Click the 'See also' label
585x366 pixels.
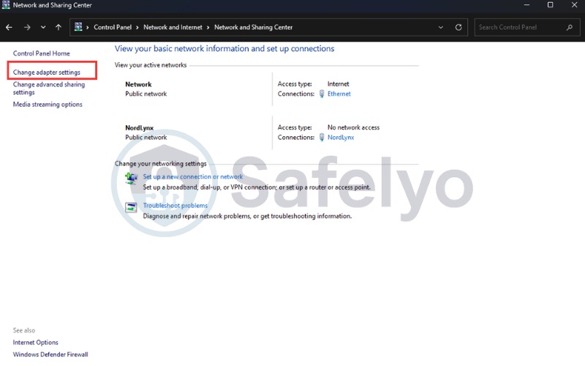[24, 331]
